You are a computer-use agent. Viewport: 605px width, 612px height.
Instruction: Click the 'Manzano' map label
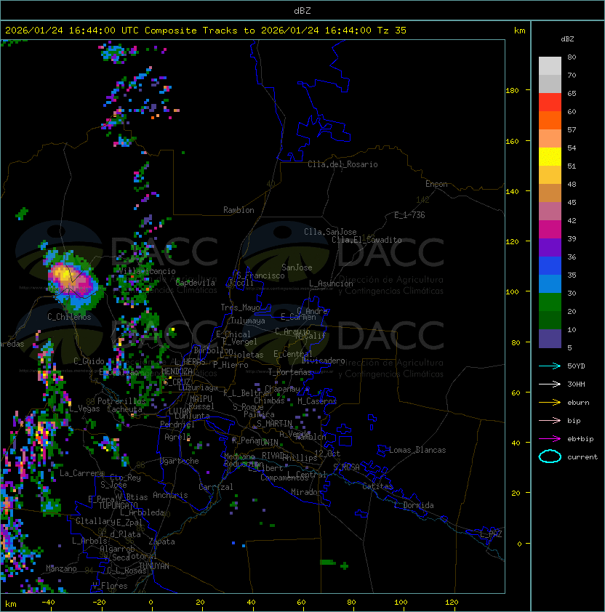pyautogui.click(x=61, y=568)
